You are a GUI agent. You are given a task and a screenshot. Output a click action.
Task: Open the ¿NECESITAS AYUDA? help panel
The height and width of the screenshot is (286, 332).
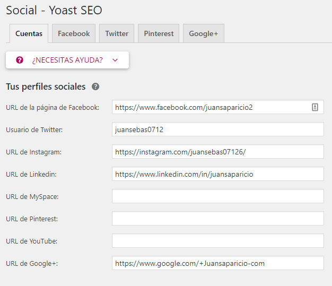click(x=67, y=60)
